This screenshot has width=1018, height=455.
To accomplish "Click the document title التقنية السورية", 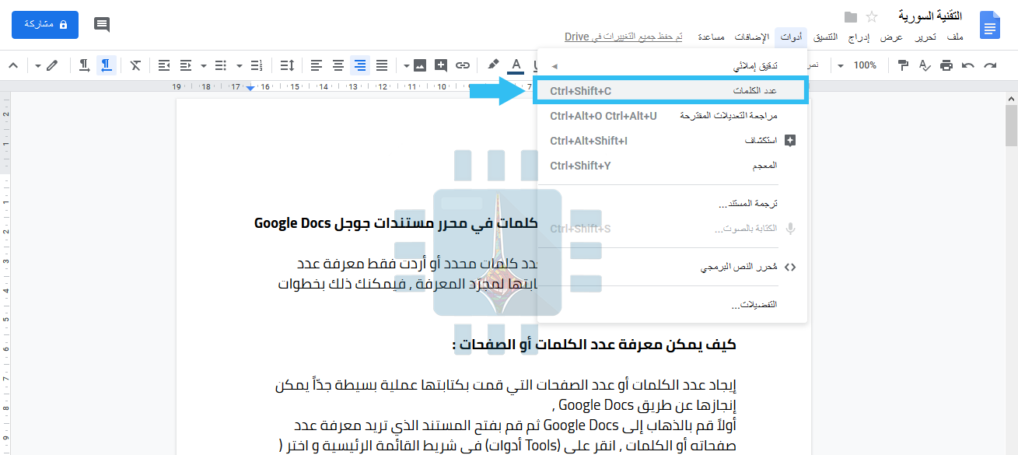I will [x=932, y=16].
